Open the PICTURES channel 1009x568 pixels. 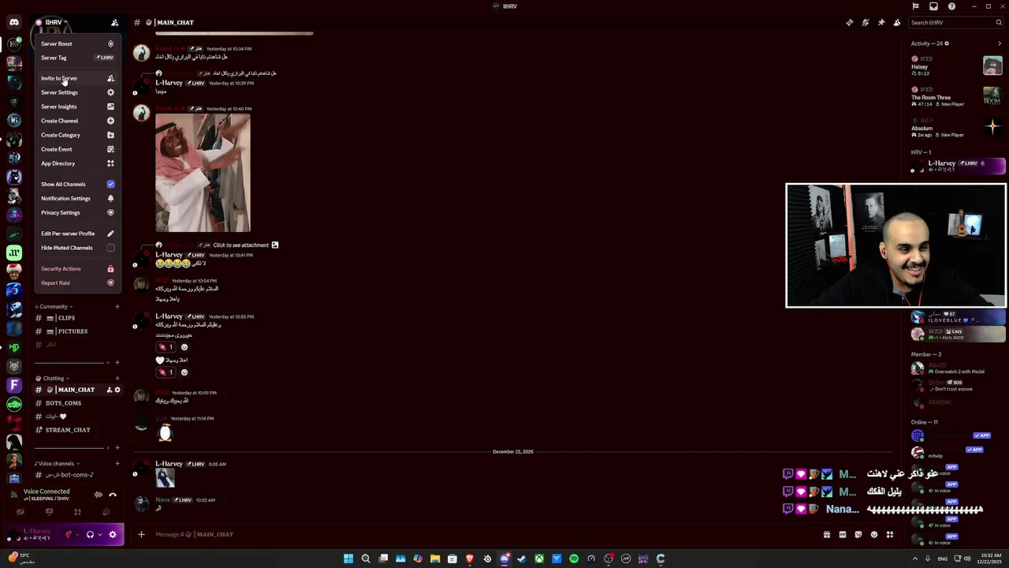pos(77,331)
